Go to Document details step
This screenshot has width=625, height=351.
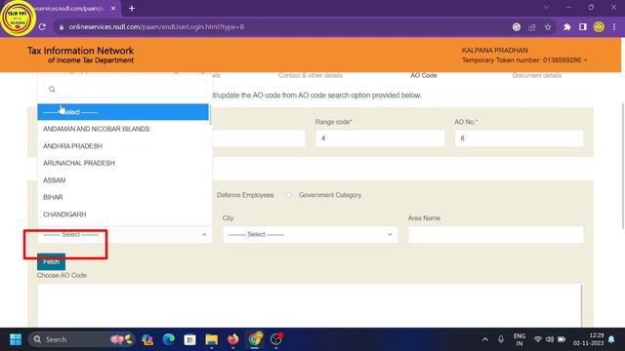[537, 76]
